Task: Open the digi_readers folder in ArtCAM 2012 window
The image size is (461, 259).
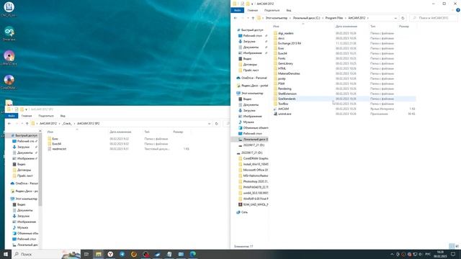Action: point(285,33)
